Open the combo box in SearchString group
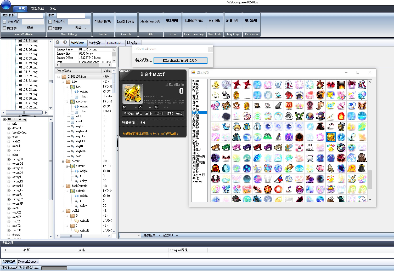 click(x=79, y=22)
